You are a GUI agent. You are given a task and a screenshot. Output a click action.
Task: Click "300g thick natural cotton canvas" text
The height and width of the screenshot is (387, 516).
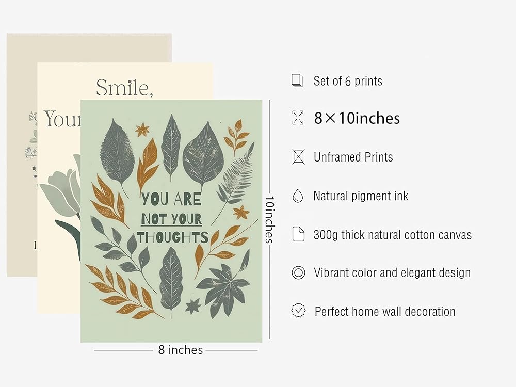coord(392,235)
